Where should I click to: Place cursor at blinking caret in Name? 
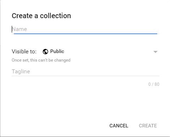tap(12, 29)
